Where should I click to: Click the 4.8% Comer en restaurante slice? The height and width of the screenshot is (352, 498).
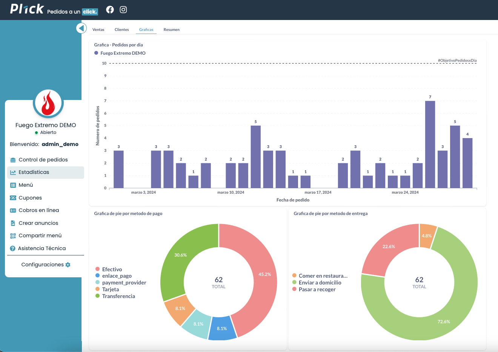coord(427,236)
